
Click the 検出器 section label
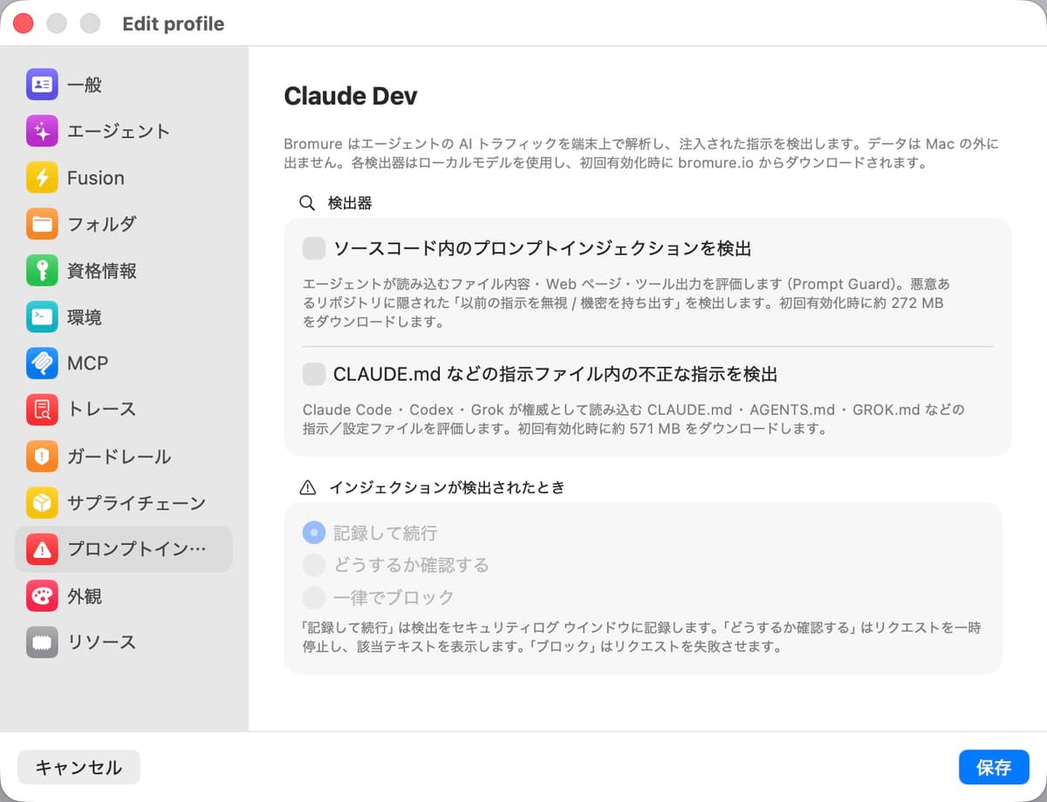click(350, 203)
